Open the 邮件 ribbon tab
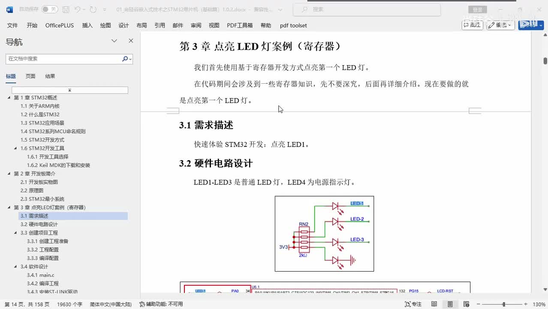 coord(178,26)
